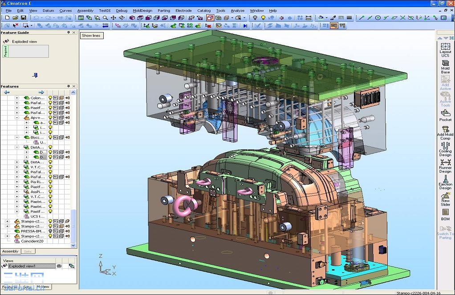Collapse the Apv+... tree node
Viewport: 455px width, 295px height.
(17, 117)
